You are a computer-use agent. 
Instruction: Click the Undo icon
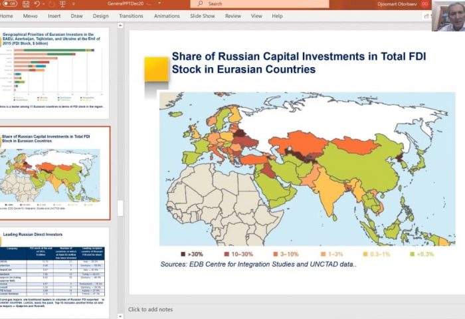35,4
